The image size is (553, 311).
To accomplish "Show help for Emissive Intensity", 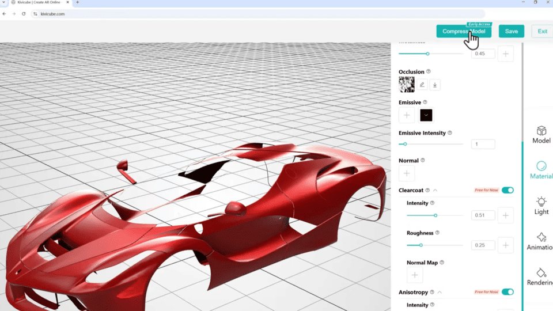I will 450,133.
